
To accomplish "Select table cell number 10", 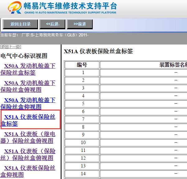I will point(82,143).
